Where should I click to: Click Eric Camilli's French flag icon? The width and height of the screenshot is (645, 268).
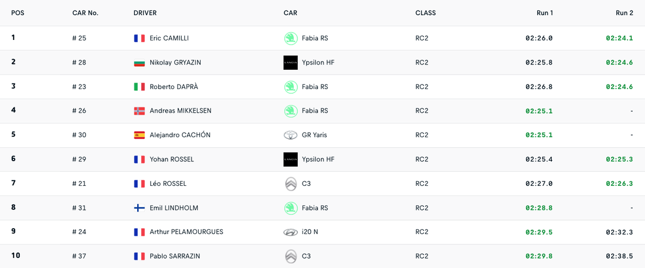tap(139, 38)
